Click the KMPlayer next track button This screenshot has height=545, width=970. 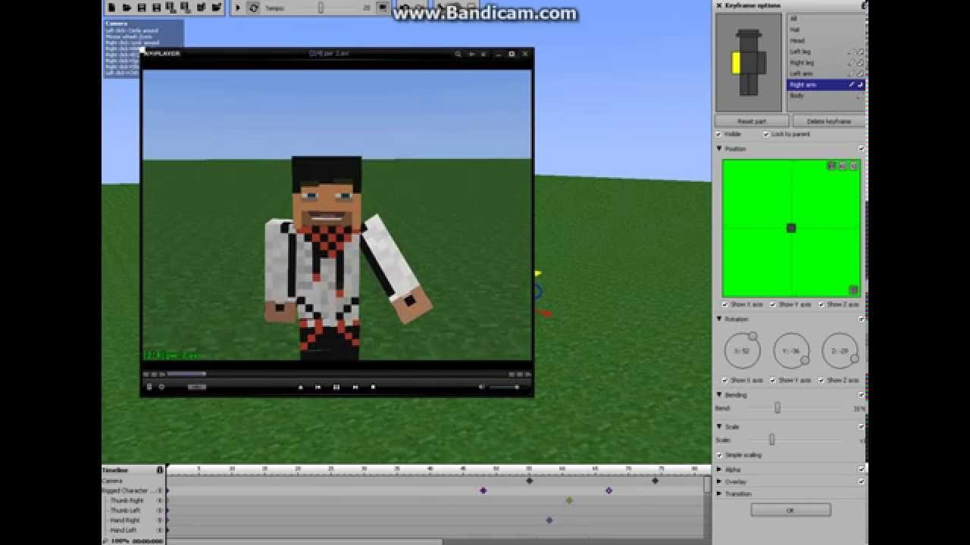click(x=355, y=387)
